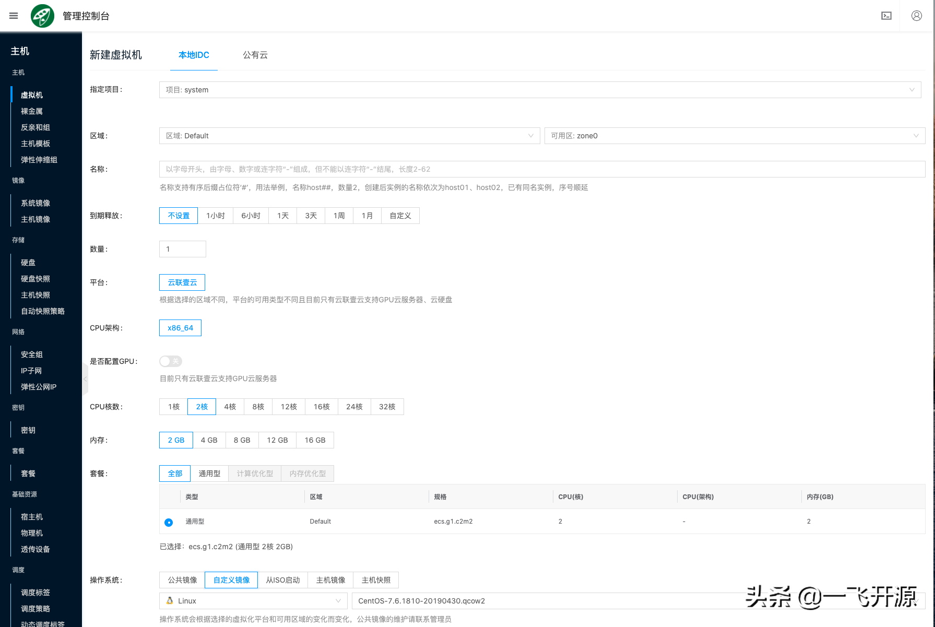The height and width of the screenshot is (627, 935).
Task: Open 弹性伸缩组 in the sidebar
Action: tap(39, 160)
